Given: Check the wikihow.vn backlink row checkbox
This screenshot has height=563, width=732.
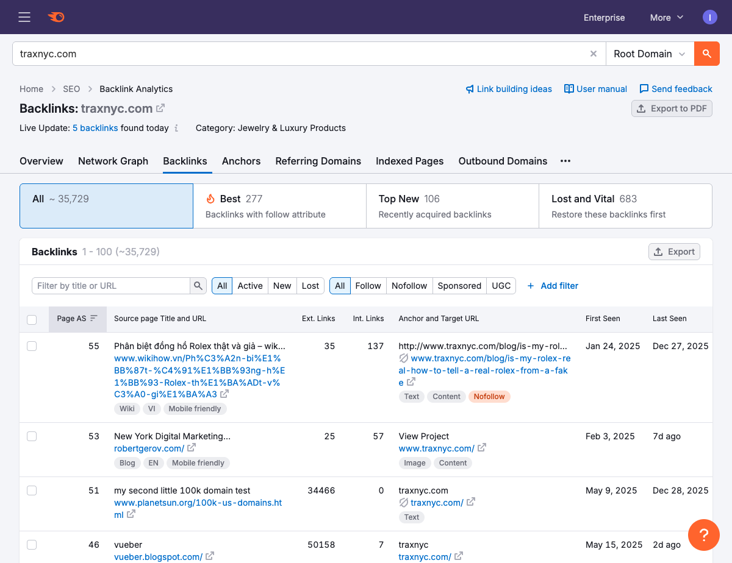Looking at the screenshot, I should 32,346.
